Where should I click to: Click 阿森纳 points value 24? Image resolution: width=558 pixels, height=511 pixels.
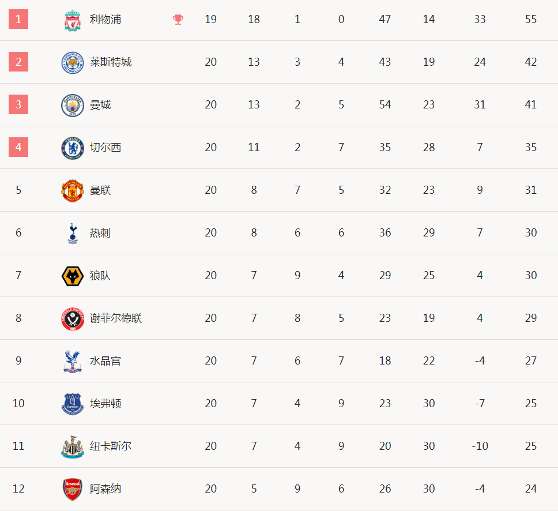coord(530,489)
